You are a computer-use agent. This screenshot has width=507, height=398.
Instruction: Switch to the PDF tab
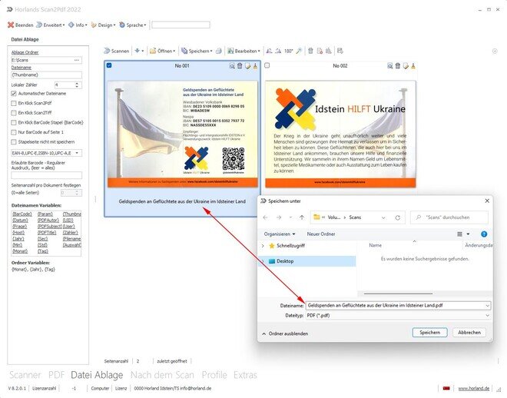click(x=56, y=375)
